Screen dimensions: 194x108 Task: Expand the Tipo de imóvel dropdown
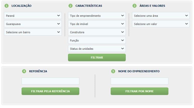[97, 24]
